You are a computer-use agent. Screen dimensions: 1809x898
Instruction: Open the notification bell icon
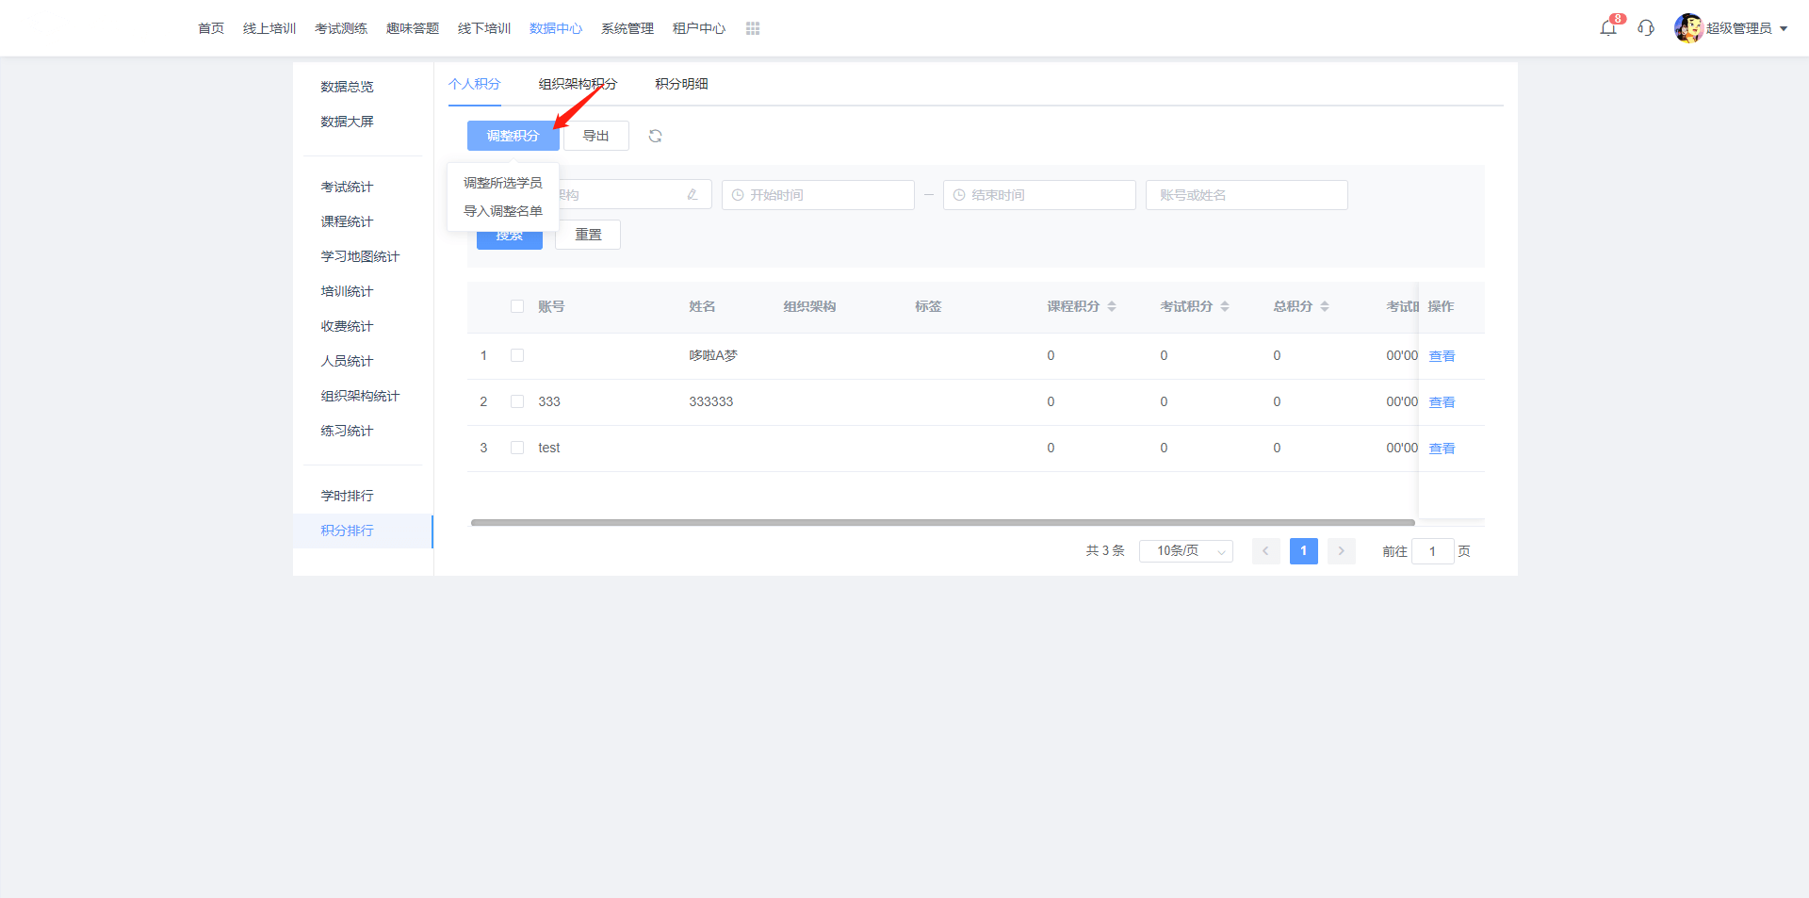pos(1607,28)
